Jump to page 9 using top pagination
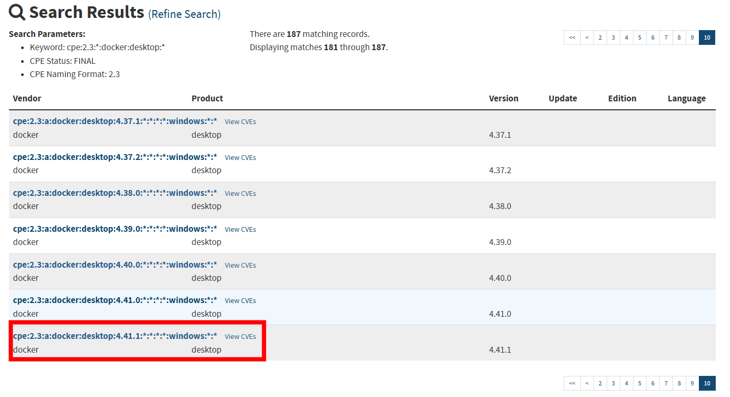This screenshot has height=397, width=730. [x=692, y=37]
